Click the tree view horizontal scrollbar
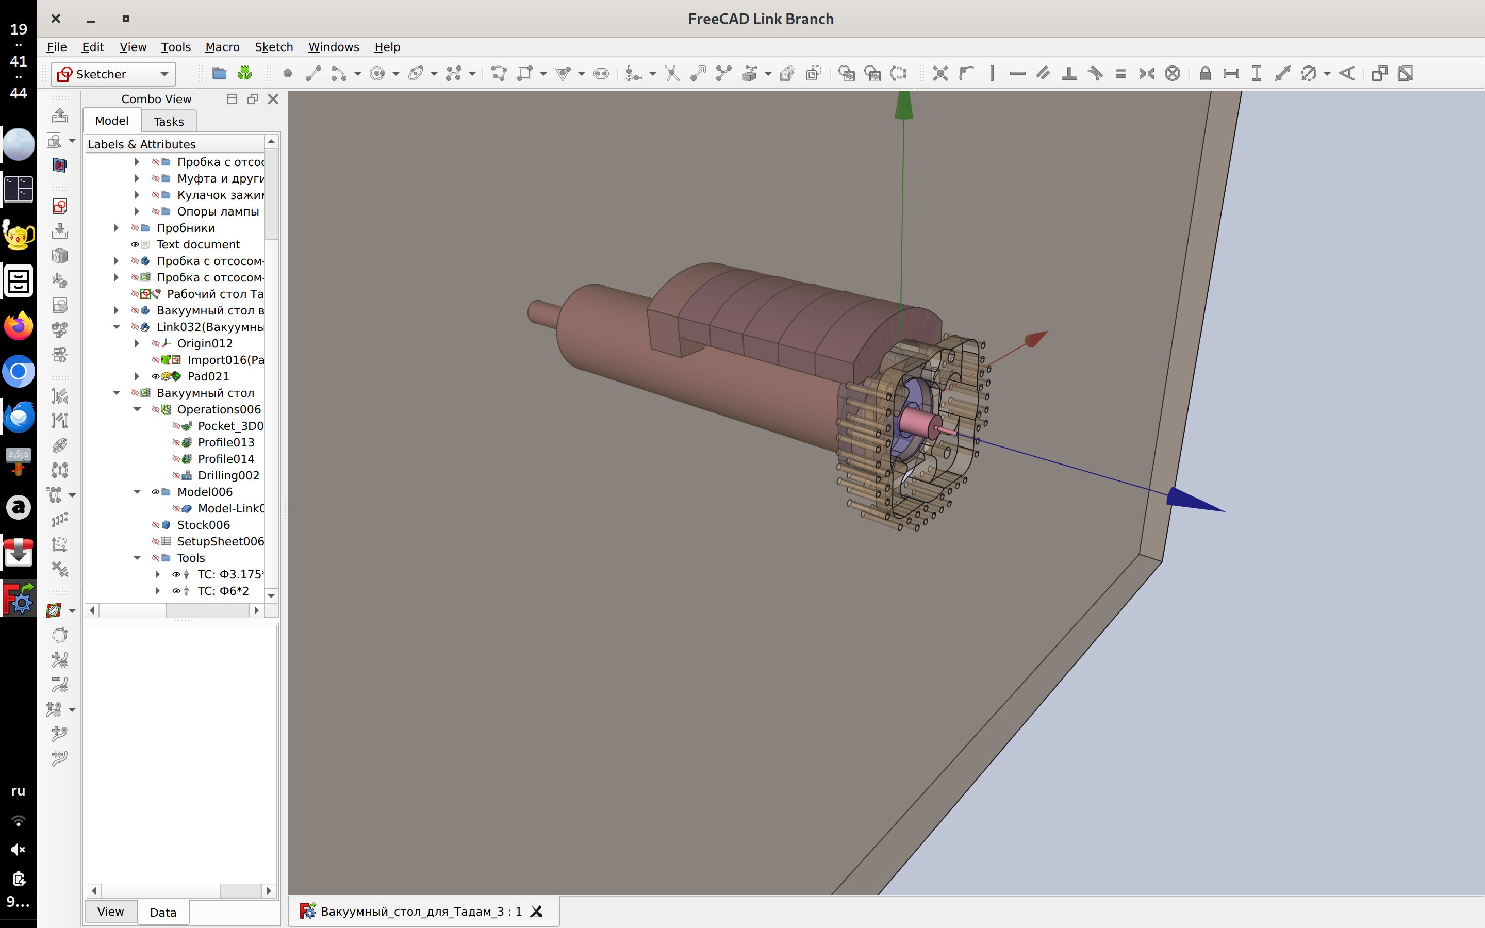Viewport: 1485px width, 928px height. click(132, 610)
